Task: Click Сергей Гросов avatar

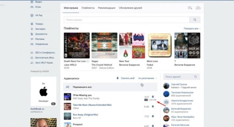Action: [166, 86]
